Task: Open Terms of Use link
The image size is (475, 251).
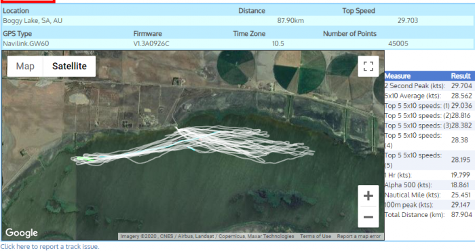Action: pos(316,236)
